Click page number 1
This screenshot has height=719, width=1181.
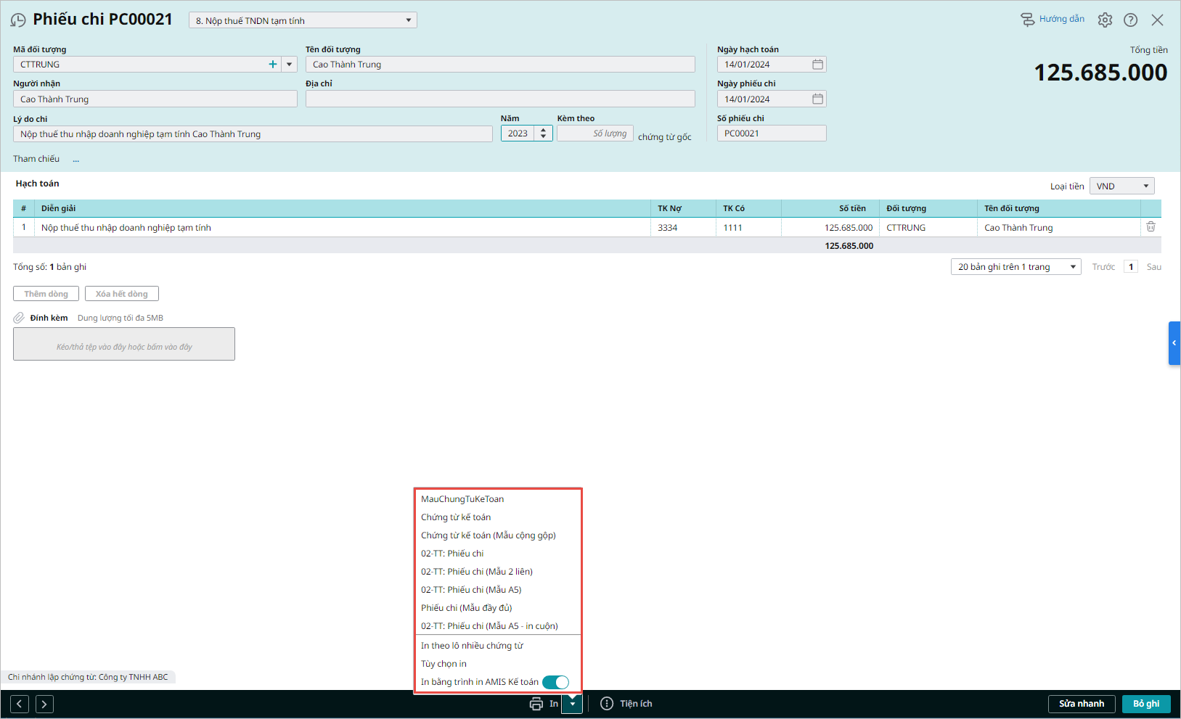[1130, 267]
